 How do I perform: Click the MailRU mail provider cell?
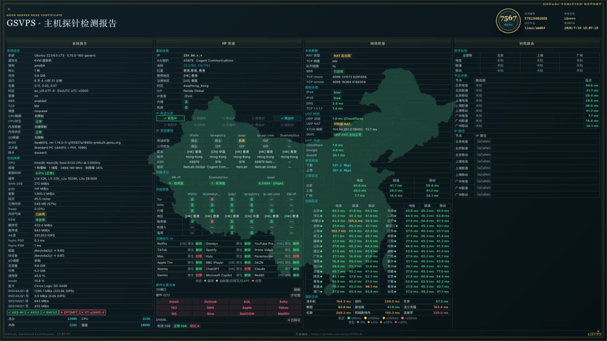click(283, 313)
